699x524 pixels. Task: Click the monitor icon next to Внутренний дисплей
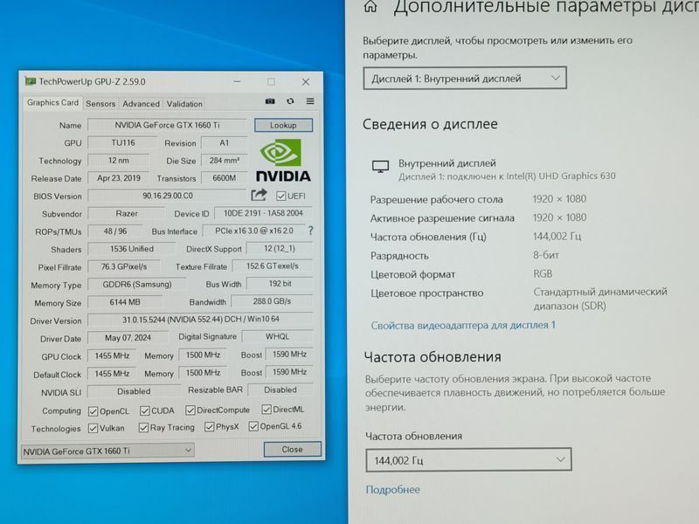point(380,167)
